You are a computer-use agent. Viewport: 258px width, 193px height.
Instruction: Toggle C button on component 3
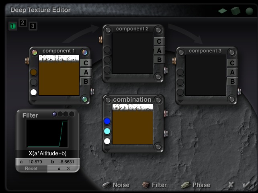point(232,63)
